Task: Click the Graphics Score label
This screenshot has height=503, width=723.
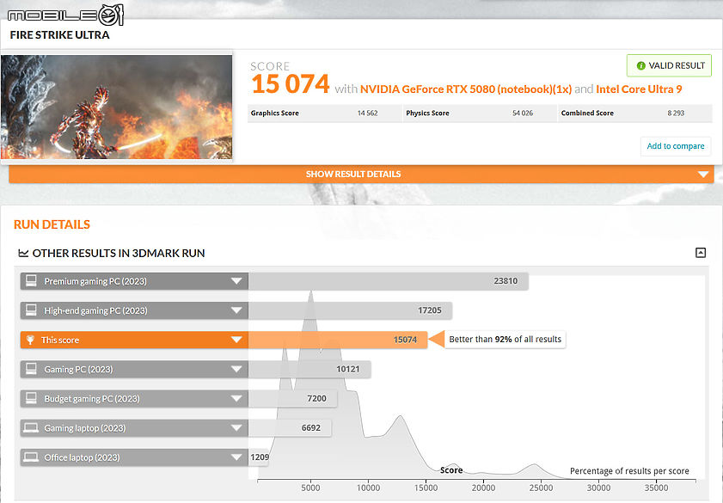Action: (x=275, y=113)
